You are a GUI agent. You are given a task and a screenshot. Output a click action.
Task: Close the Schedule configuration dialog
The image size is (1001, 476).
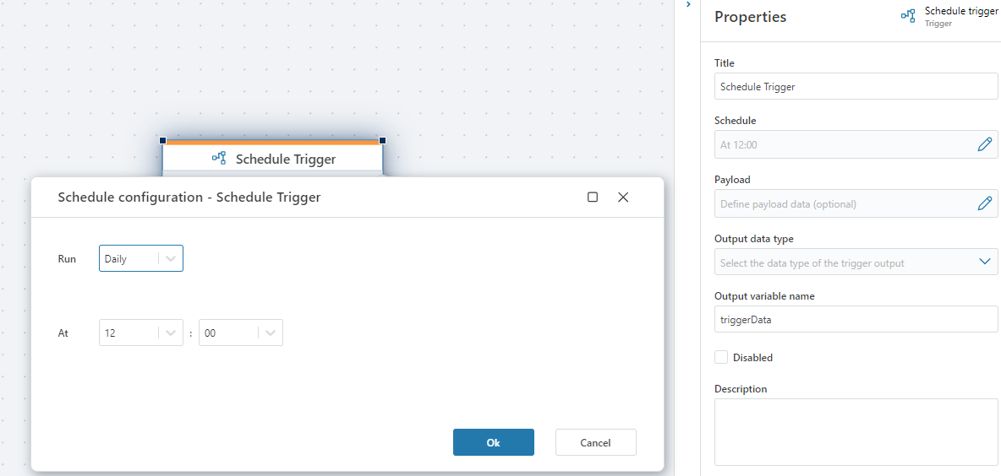coord(623,197)
